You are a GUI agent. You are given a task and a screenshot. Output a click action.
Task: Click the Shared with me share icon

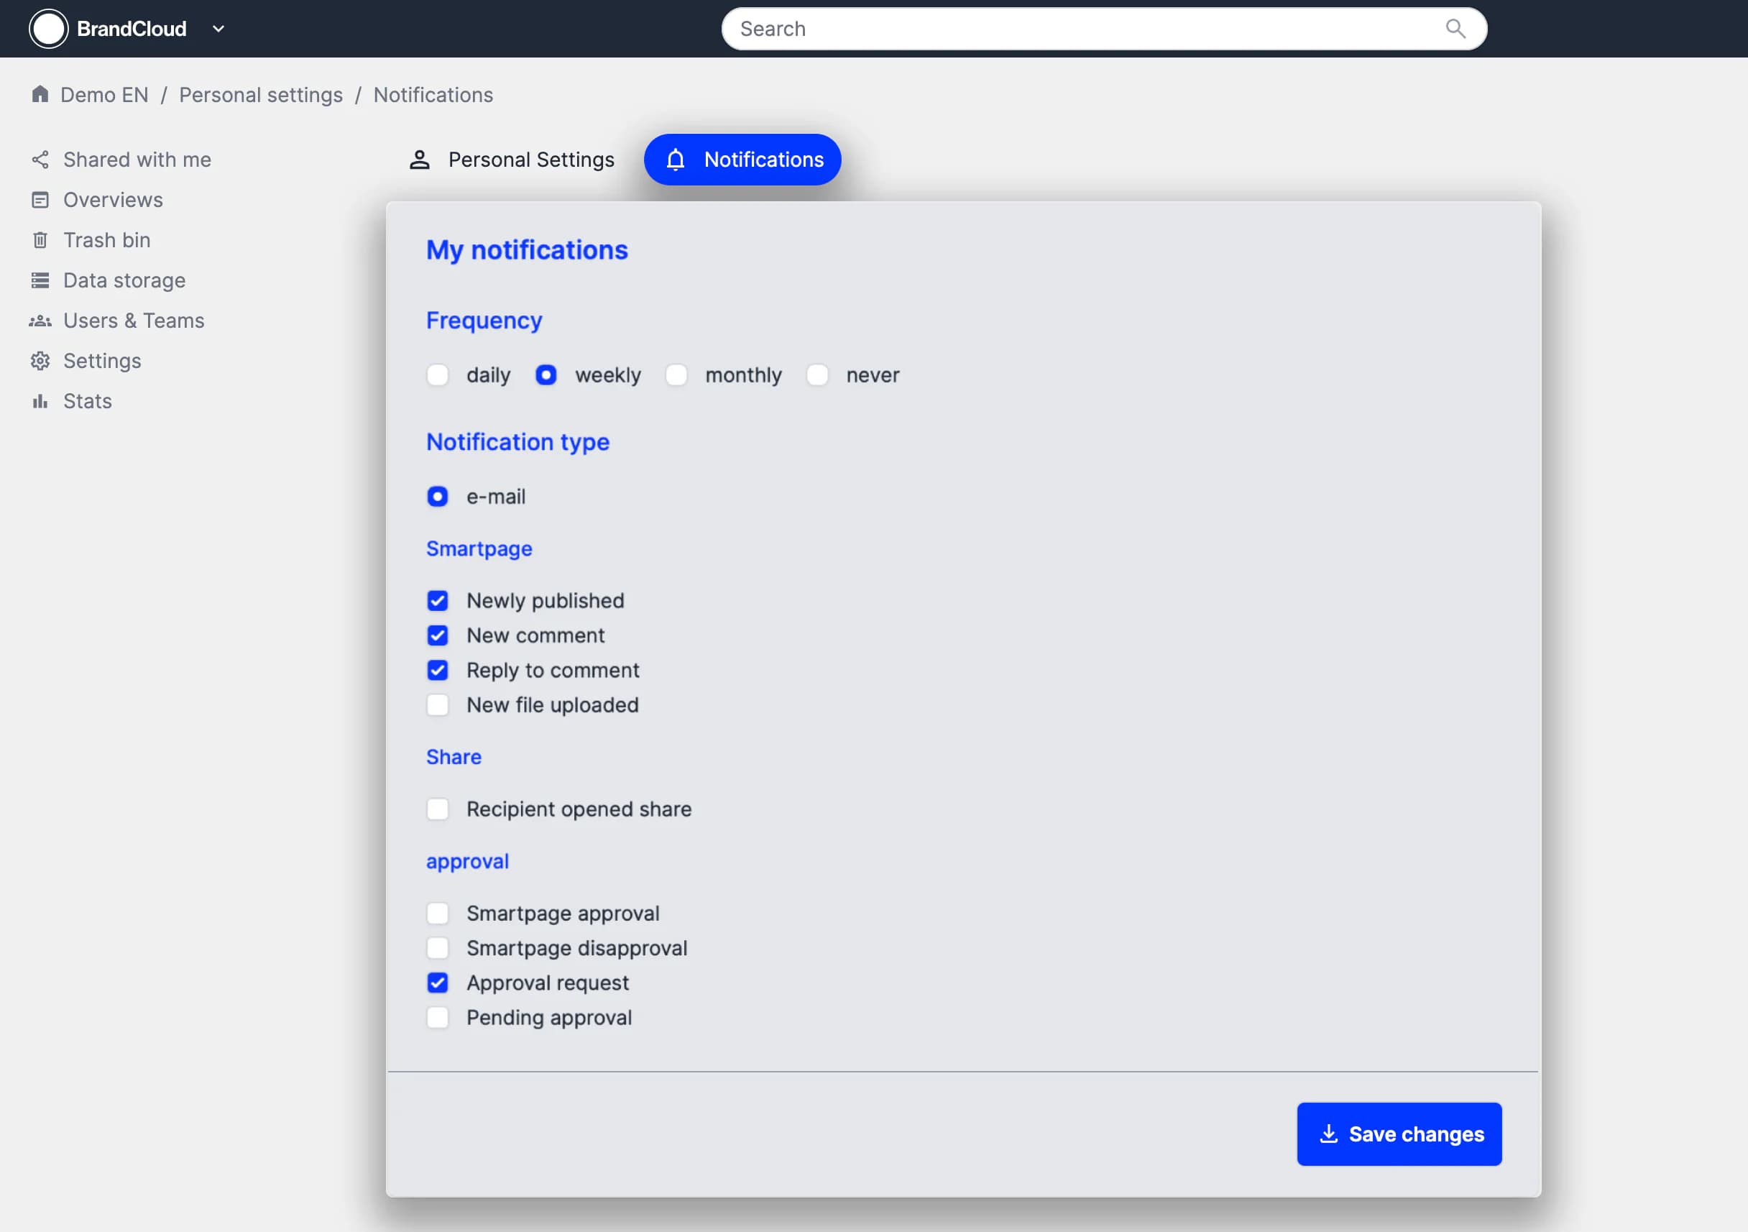40,159
